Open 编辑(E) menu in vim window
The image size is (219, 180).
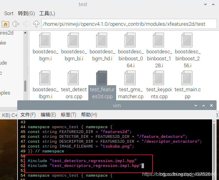pyautogui.click(x=48, y=115)
